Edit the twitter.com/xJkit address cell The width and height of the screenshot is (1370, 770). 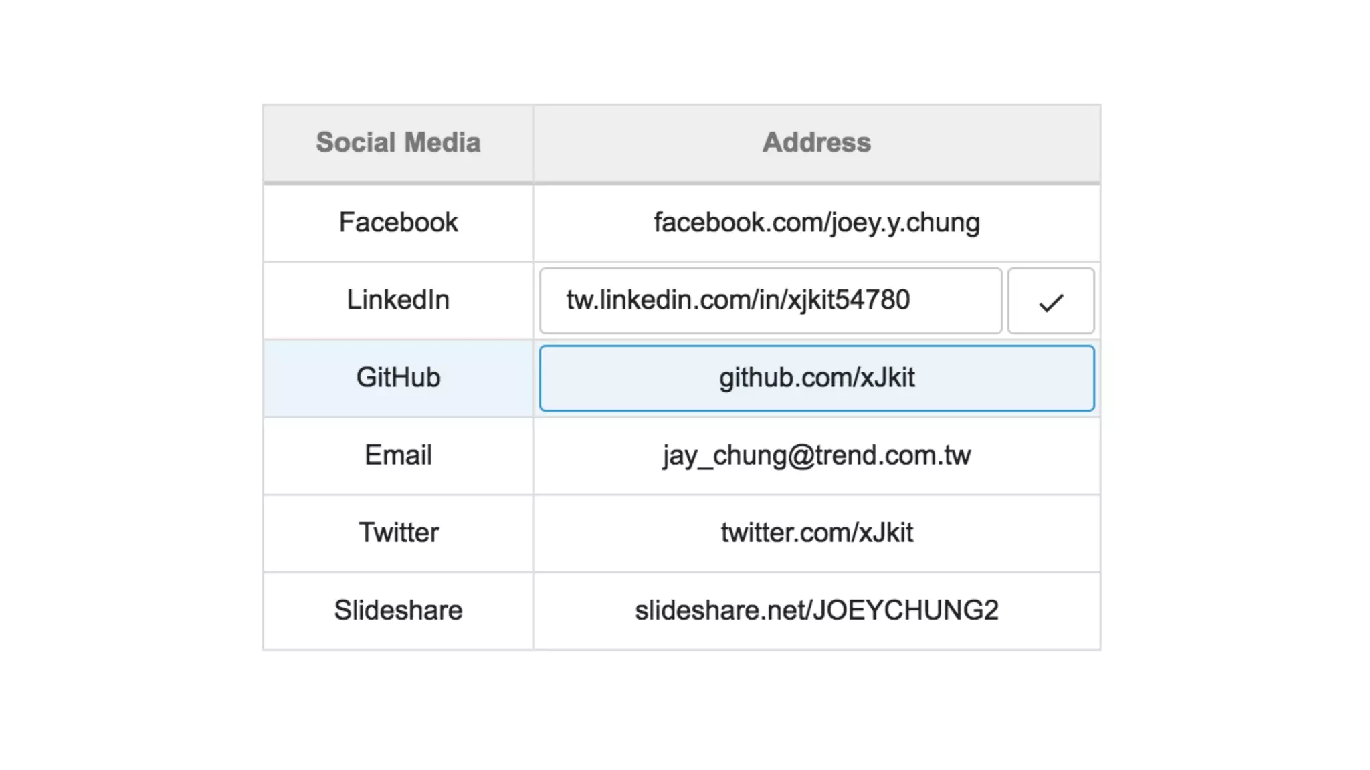pyautogui.click(x=816, y=533)
